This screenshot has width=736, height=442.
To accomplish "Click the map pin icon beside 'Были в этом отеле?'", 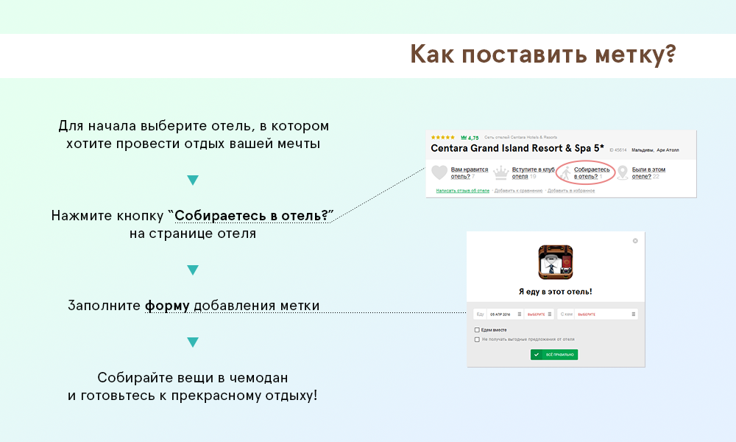I will (x=623, y=173).
